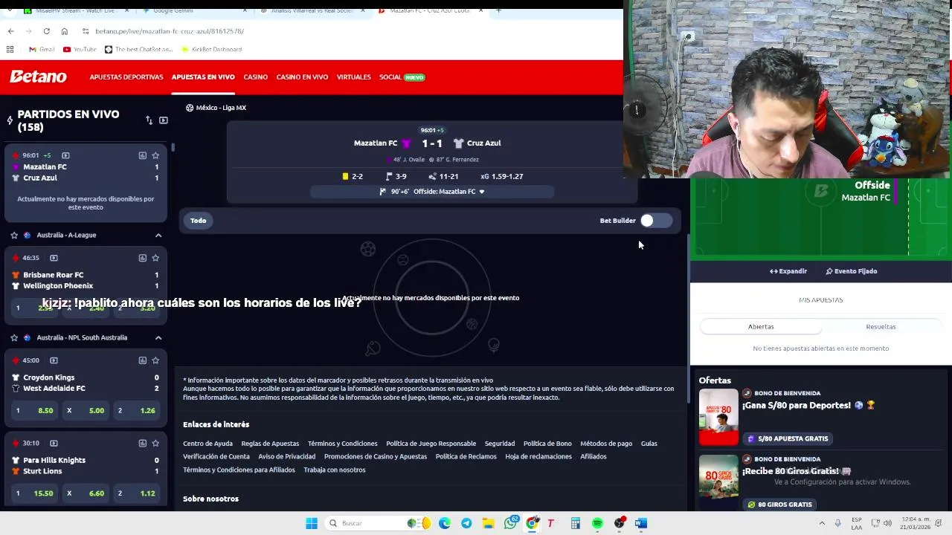This screenshot has height=535, width=952.
Task: Open Chrome apps grid bookmark icon
Action: click(10, 49)
